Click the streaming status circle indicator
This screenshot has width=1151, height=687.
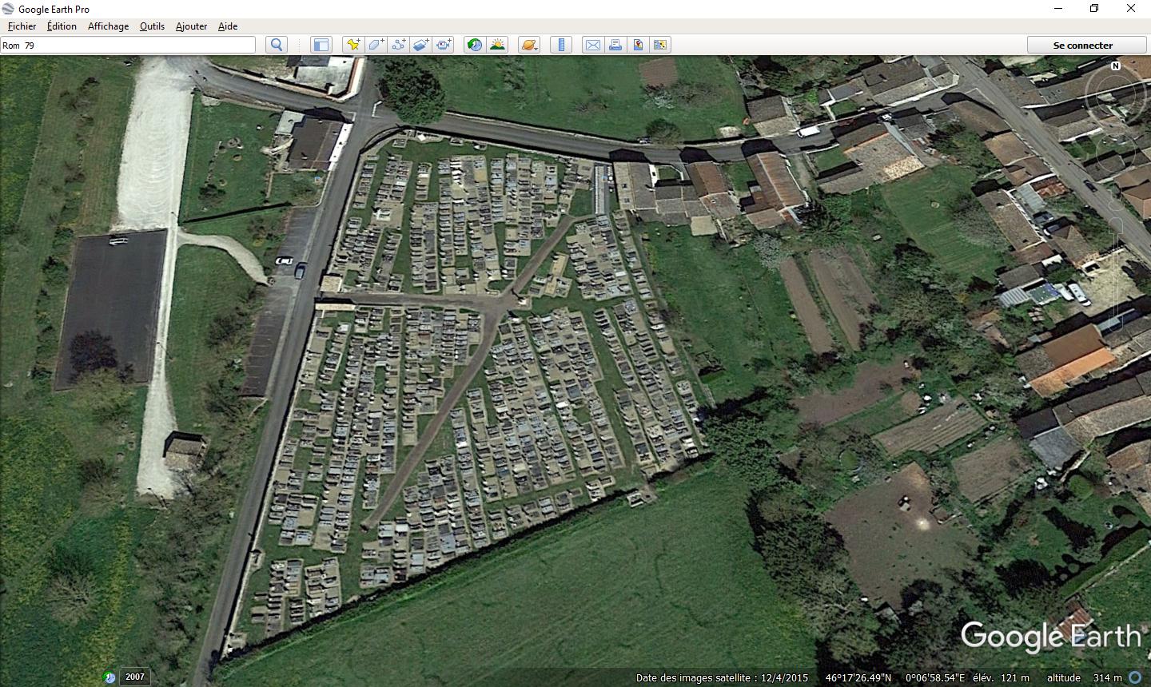(1135, 677)
